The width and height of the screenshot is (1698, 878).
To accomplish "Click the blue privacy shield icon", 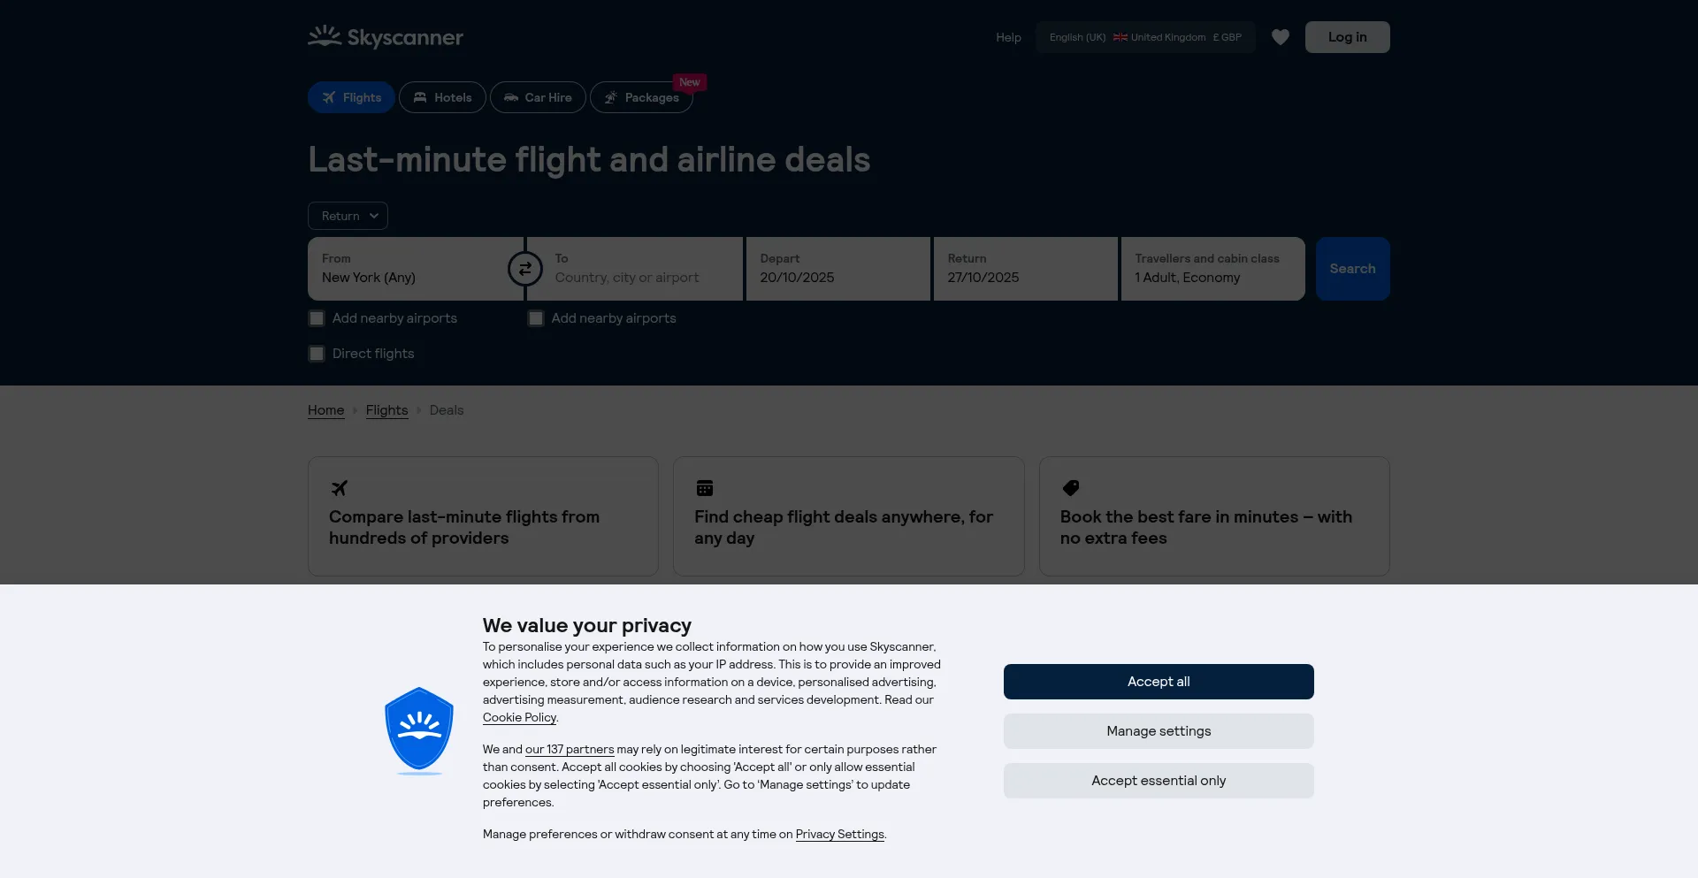I will pyautogui.click(x=419, y=729).
